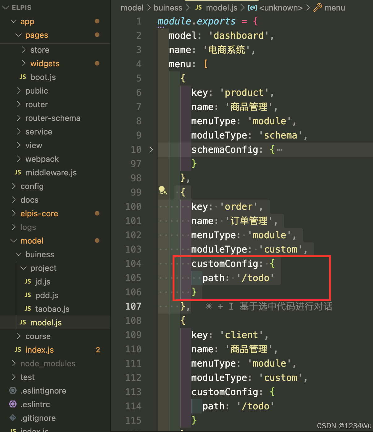Open .gitignore file
Image resolution: width=373 pixels, height=432 pixels.
coord(38,418)
